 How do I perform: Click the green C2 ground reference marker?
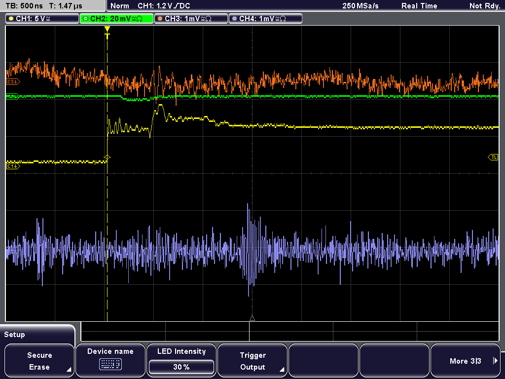point(13,96)
